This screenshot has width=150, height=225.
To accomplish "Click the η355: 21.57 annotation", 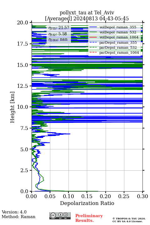I will 59,27.
